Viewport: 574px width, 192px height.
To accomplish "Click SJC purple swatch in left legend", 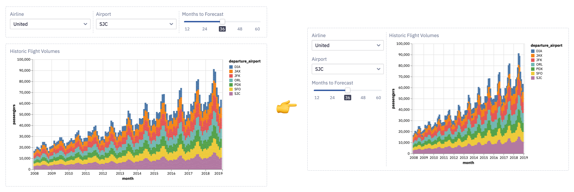I will click(231, 94).
